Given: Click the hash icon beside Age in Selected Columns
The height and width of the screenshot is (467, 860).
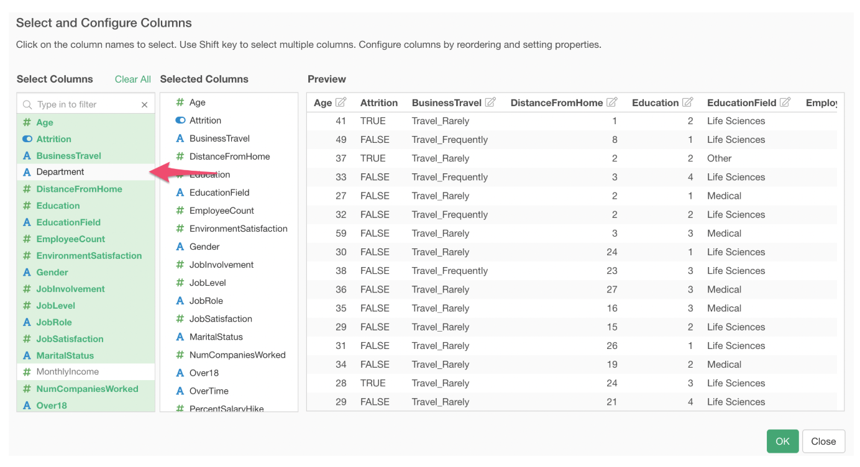Looking at the screenshot, I should [180, 102].
